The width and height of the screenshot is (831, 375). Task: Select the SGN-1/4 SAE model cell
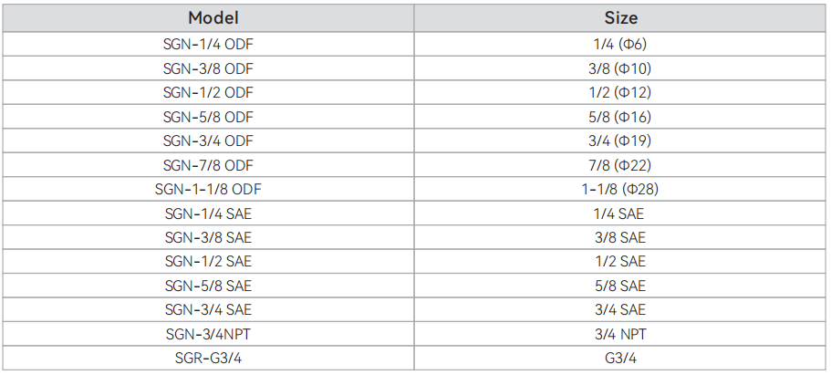208,214
